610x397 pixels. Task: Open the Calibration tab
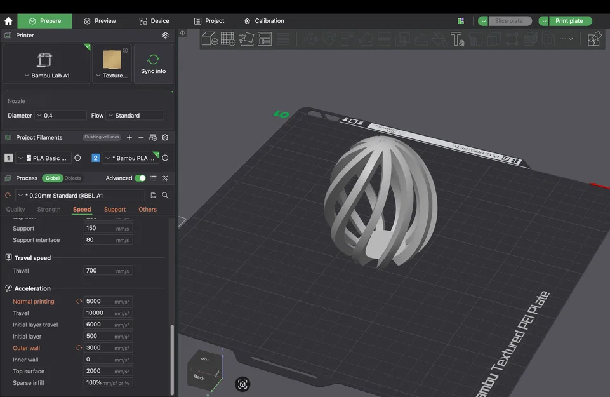click(x=264, y=21)
